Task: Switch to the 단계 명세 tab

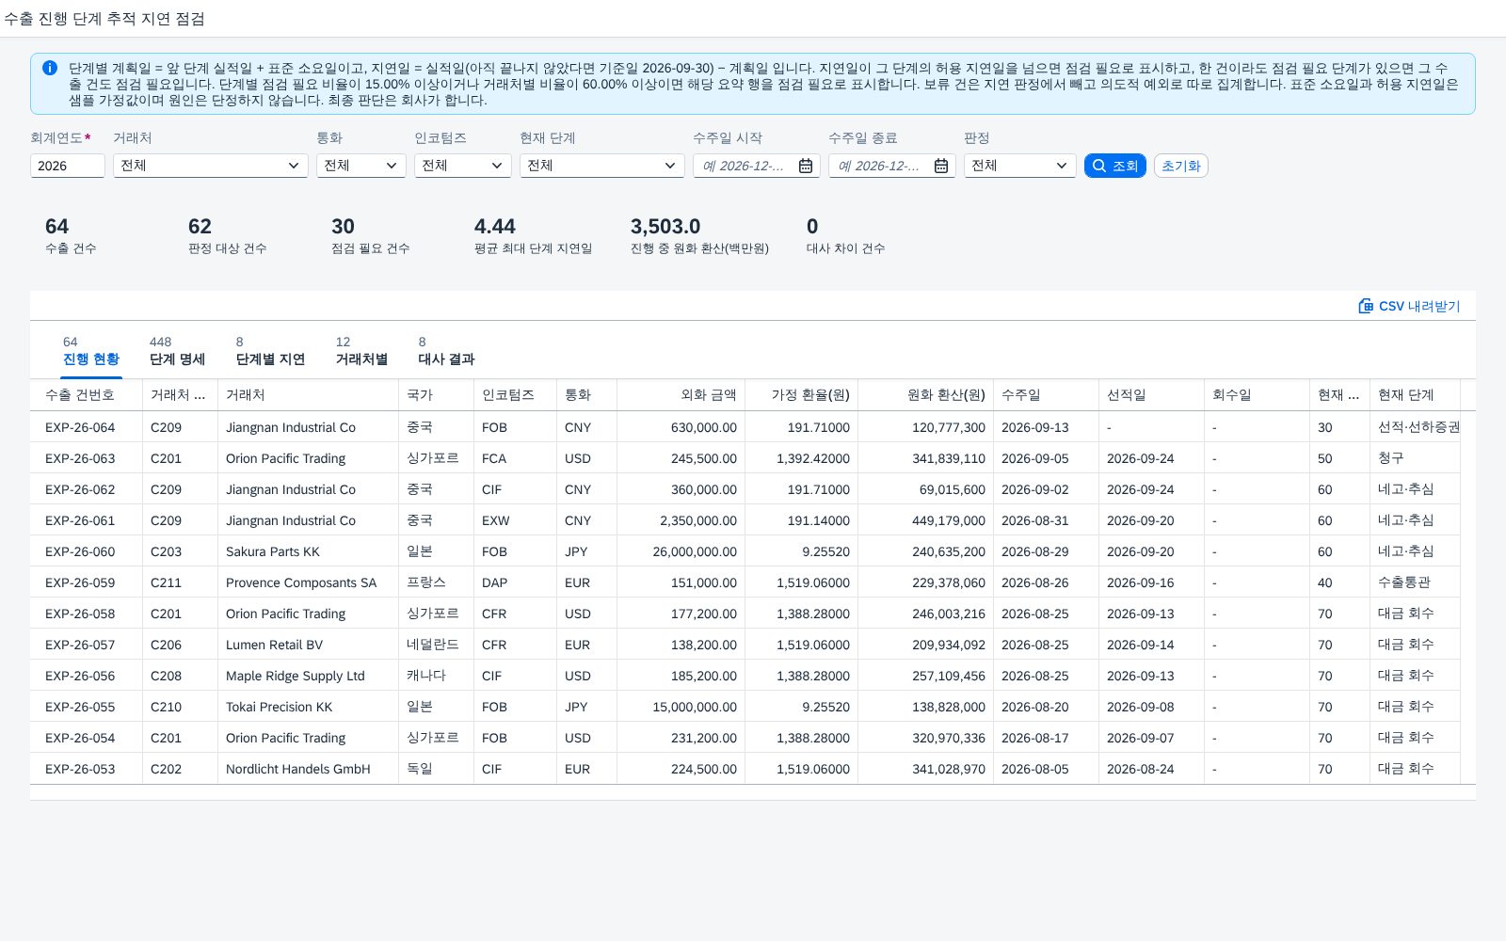Action: [177, 351]
